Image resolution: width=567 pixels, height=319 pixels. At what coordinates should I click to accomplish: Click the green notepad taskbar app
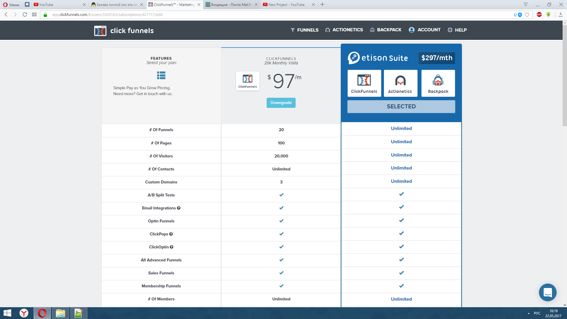pos(79,313)
